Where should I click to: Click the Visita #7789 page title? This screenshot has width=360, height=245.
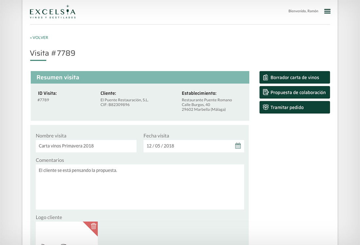(53, 53)
